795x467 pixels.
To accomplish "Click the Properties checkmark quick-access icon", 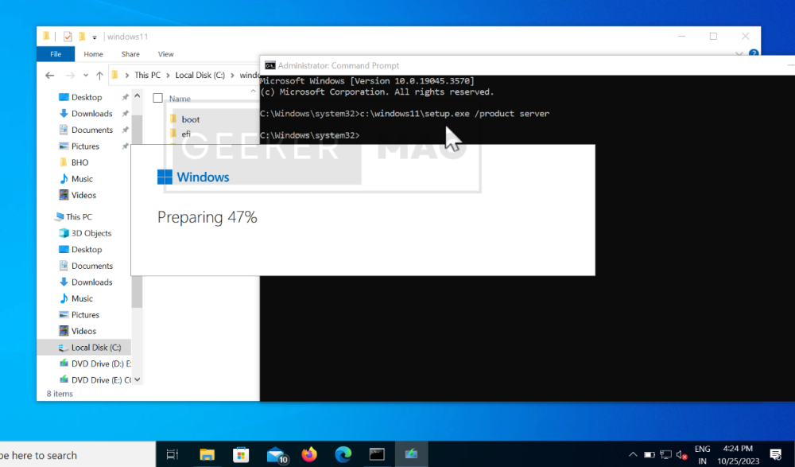I will click(68, 37).
